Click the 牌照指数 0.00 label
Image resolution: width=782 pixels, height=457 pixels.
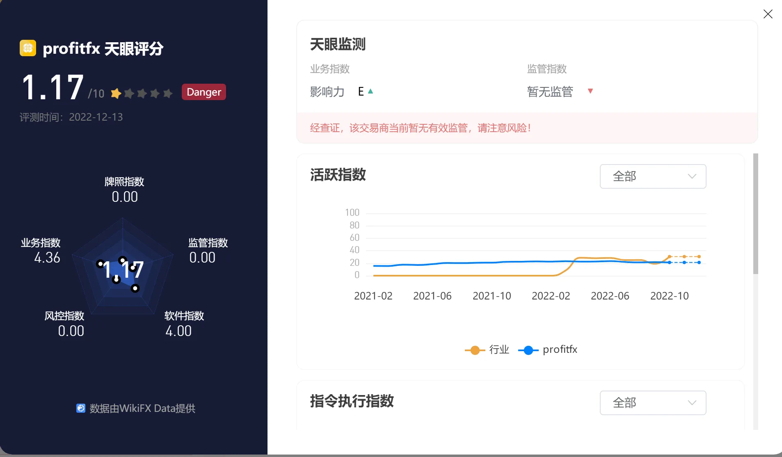[125, 190]
